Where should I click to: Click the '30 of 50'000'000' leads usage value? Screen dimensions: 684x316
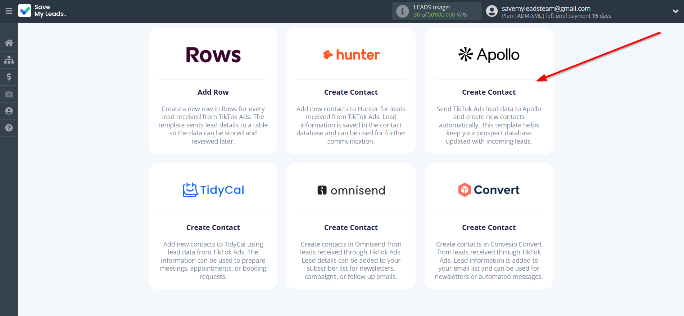[434, 15]
